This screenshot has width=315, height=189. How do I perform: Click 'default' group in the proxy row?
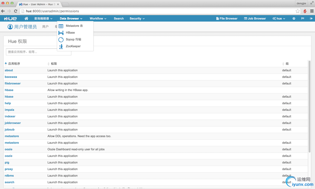(287, 169)
